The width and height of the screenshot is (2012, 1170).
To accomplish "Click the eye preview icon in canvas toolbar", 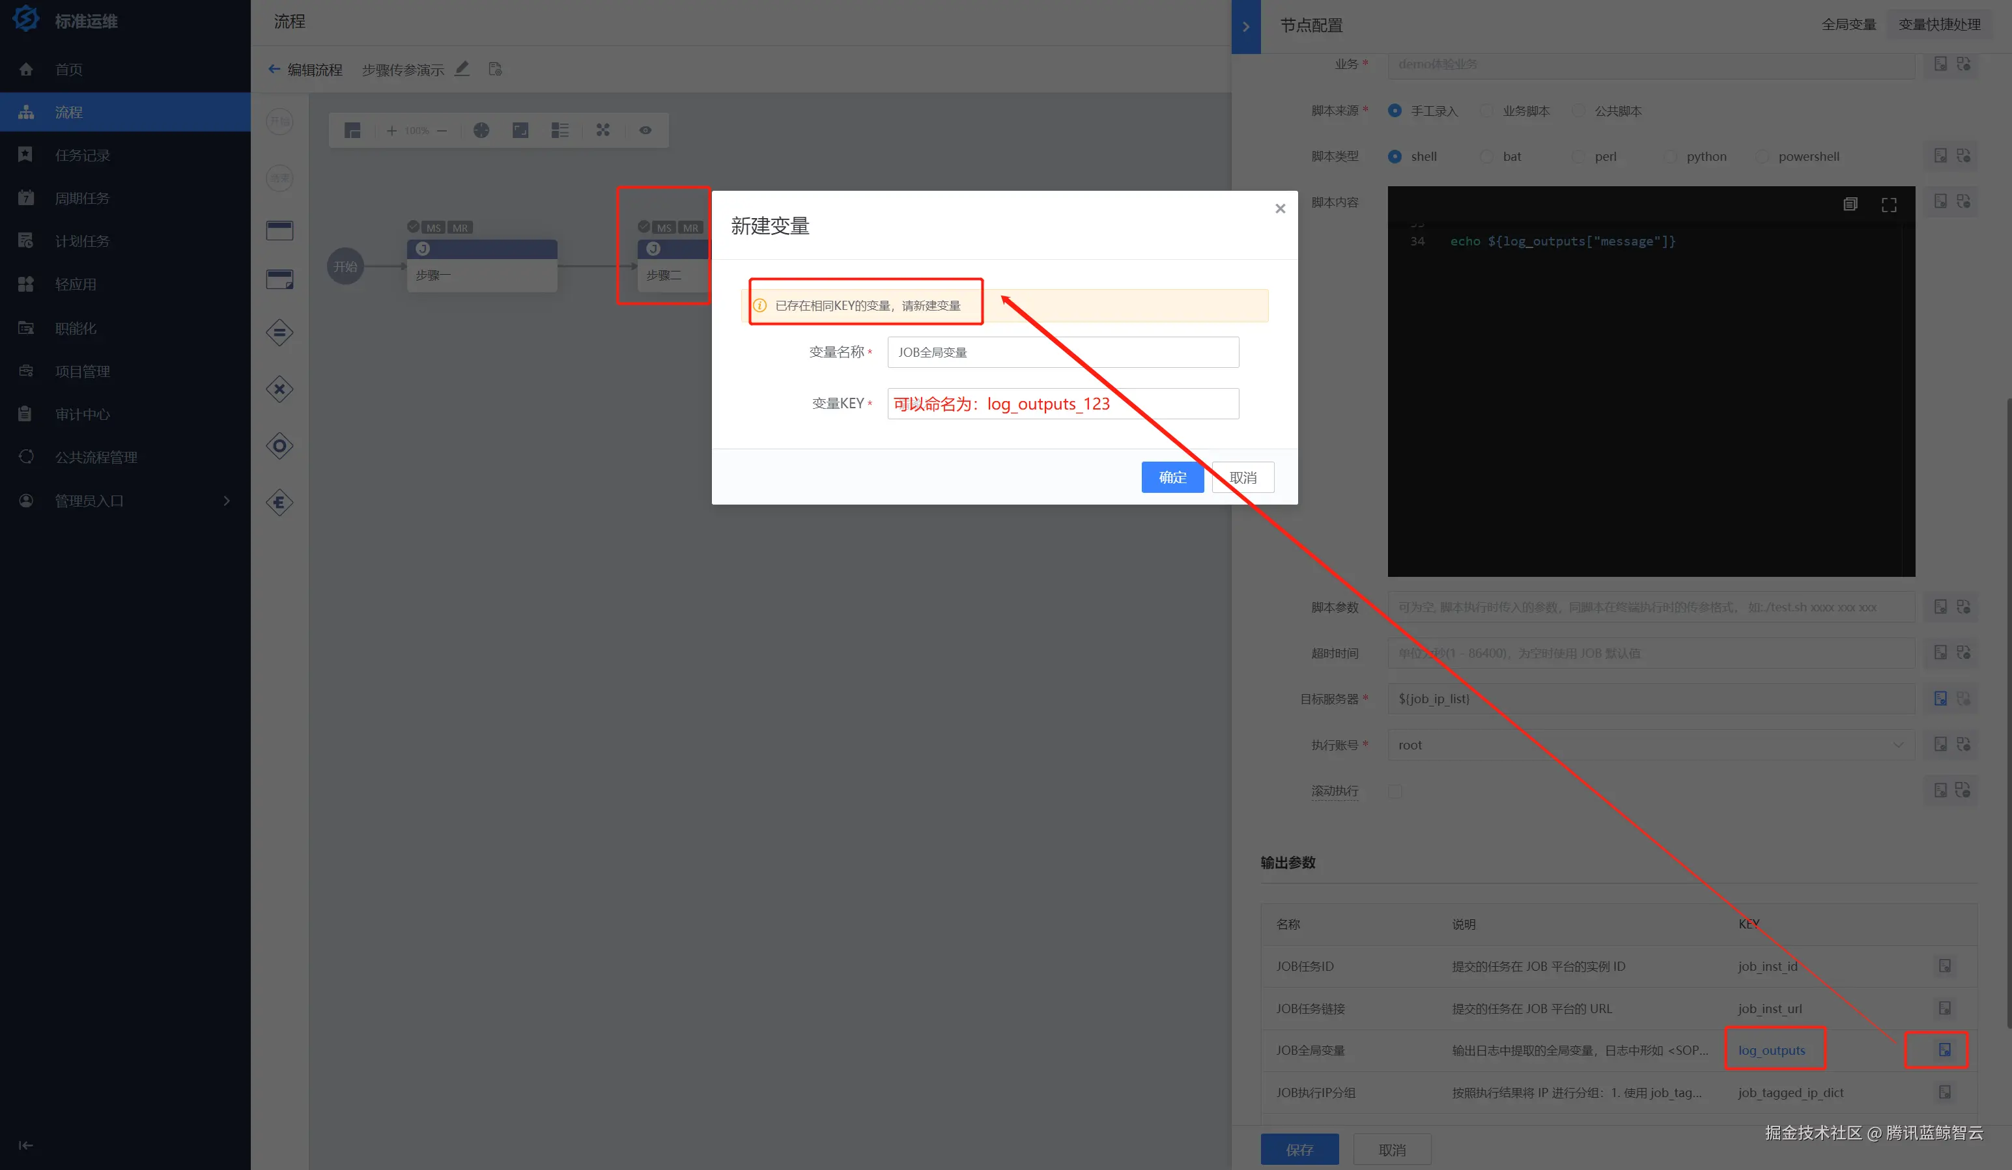I will 645,130.
